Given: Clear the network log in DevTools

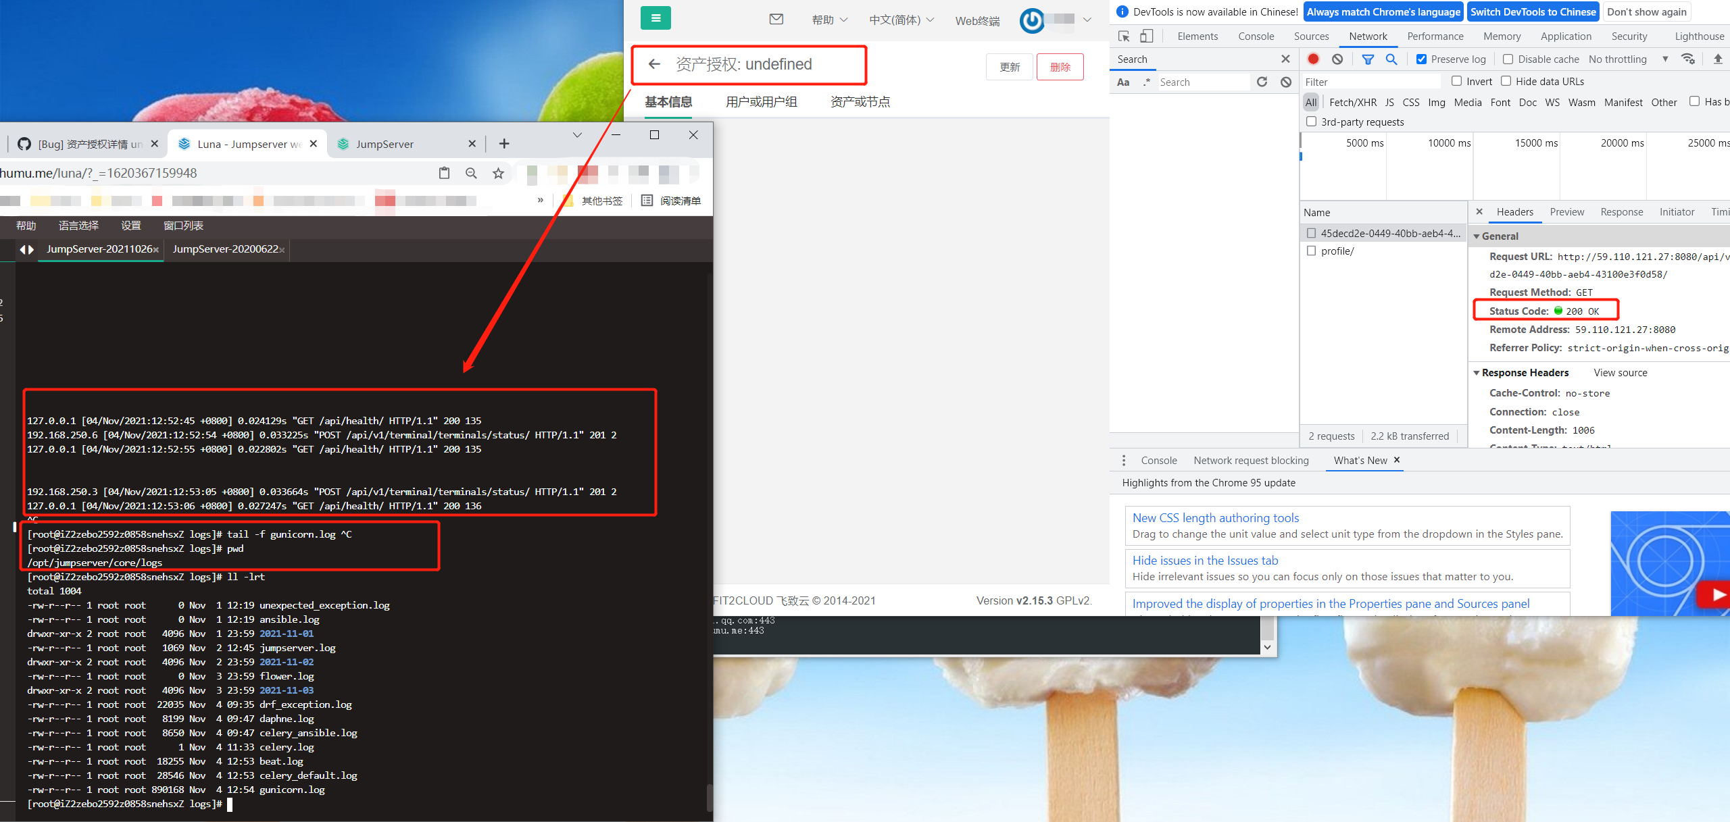Looking at the screenshot, I should (x=1337, y=59).
